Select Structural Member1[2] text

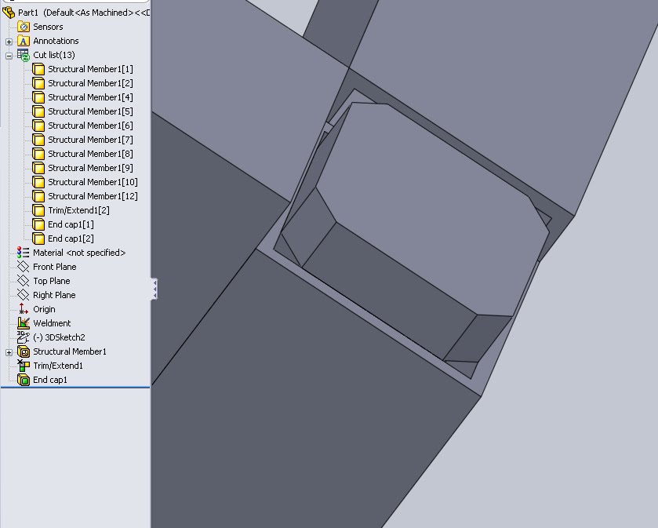[x=90, y=83]
